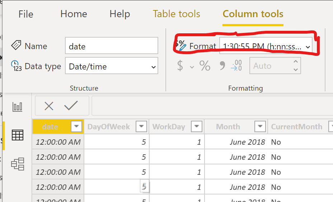Click the currency dollar sign icon
333x202 pixels.
[x=180, y=66]
